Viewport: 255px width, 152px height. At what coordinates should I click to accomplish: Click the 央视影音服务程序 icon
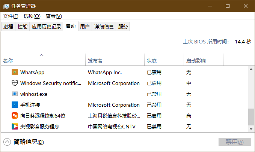[x=15, y=127]
